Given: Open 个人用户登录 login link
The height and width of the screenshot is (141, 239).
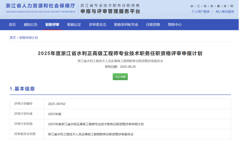Looking at the screenshot, I should (201, 11).
